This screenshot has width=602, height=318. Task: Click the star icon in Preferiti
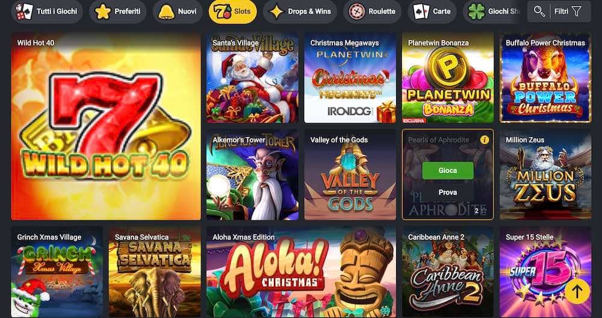click(x=102, y=11)
